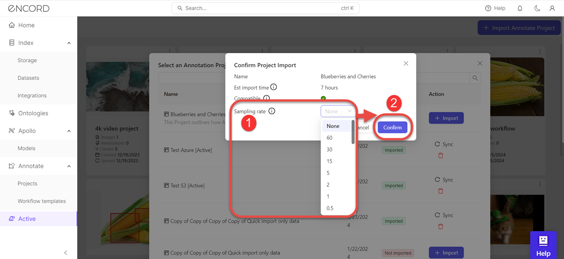Delete the Copy of Copy of Copy project trash icon
The height and width of the screenshot is (259, 564).
[441, 226]
